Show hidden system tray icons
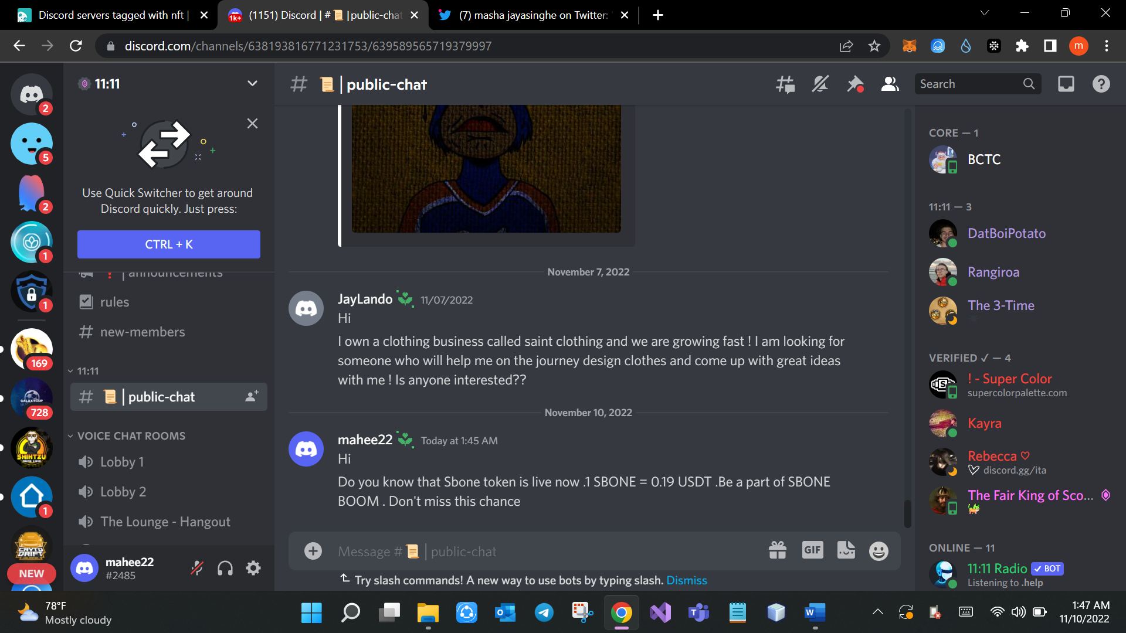Image resolution: width=1126 pixels, height=633 pixels. click(x=878, y=612)
